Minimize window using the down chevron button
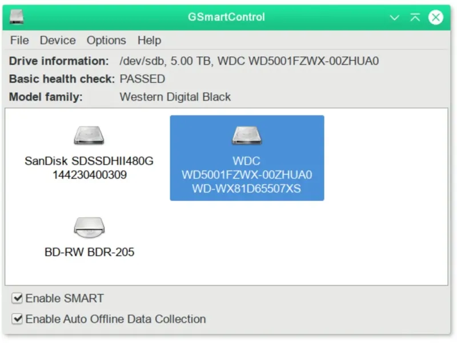This screenshot has width=457, height=343. [x=394, y=18]
